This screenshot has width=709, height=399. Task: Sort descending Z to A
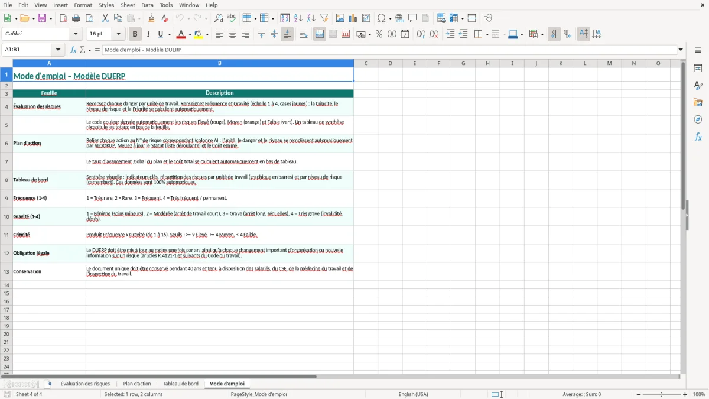[311, 18]
